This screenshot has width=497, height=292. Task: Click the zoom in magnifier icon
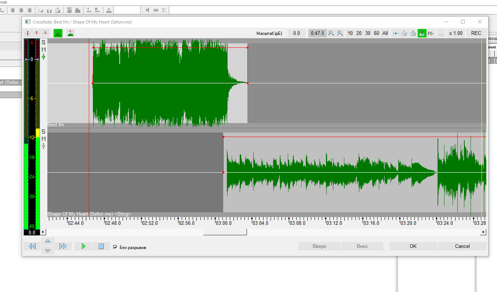point(331,33)
